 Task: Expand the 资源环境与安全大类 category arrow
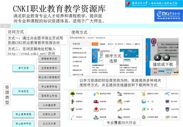[x=89, y=53]
